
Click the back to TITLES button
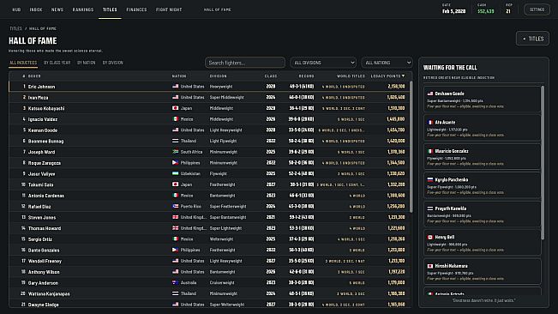532,39
